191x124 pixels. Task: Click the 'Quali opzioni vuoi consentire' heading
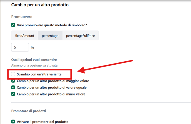click(34, 60)
